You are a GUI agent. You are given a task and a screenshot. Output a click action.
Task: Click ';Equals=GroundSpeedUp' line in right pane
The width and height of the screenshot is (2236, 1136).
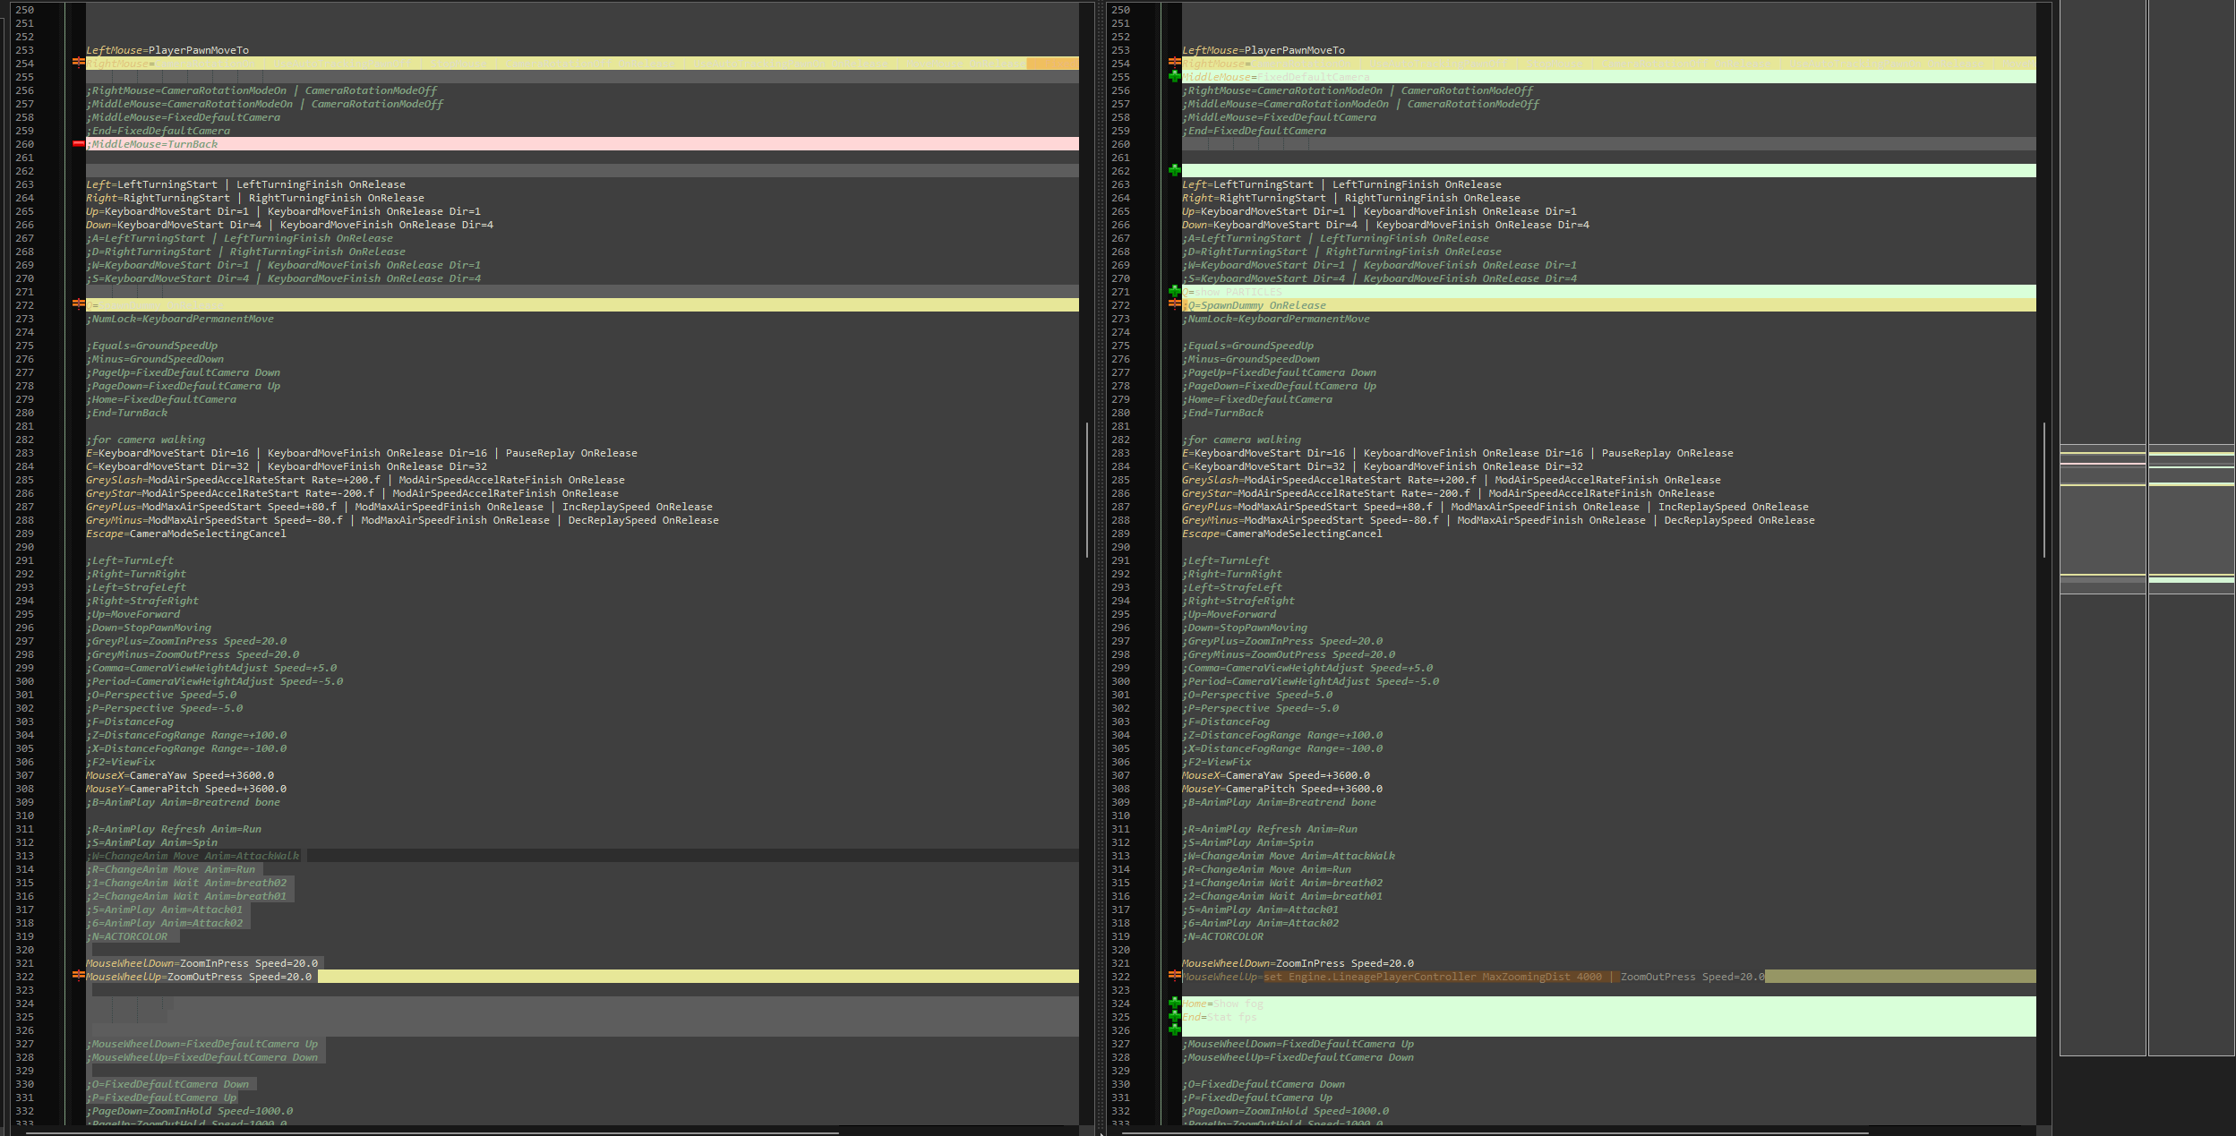[1247, 346]
